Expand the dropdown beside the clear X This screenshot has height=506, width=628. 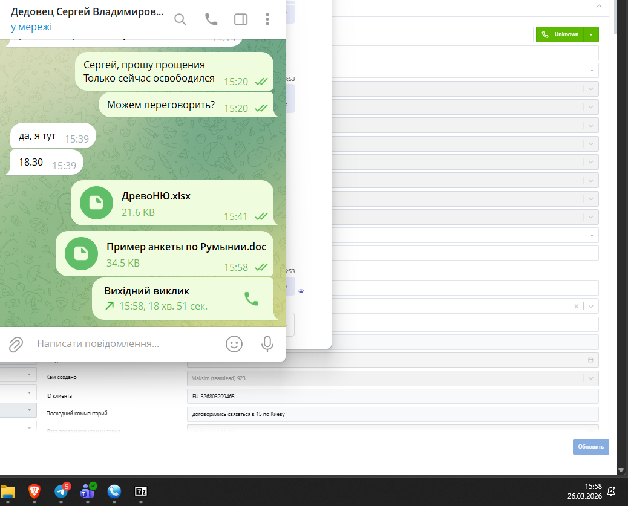coord(590,307)
